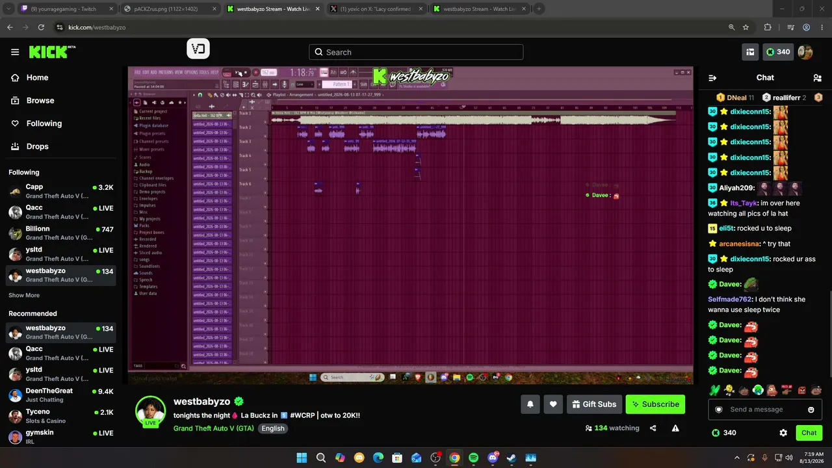Open the emoji picker in chat input
The width and height of the screenshot is (832, 468).
[811, 409]
